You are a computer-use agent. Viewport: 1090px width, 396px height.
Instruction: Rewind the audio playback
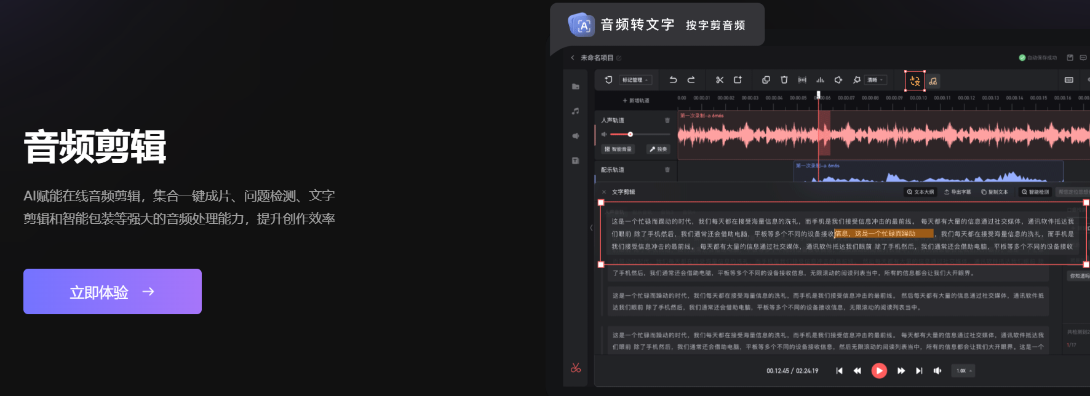tap(857, 371)
